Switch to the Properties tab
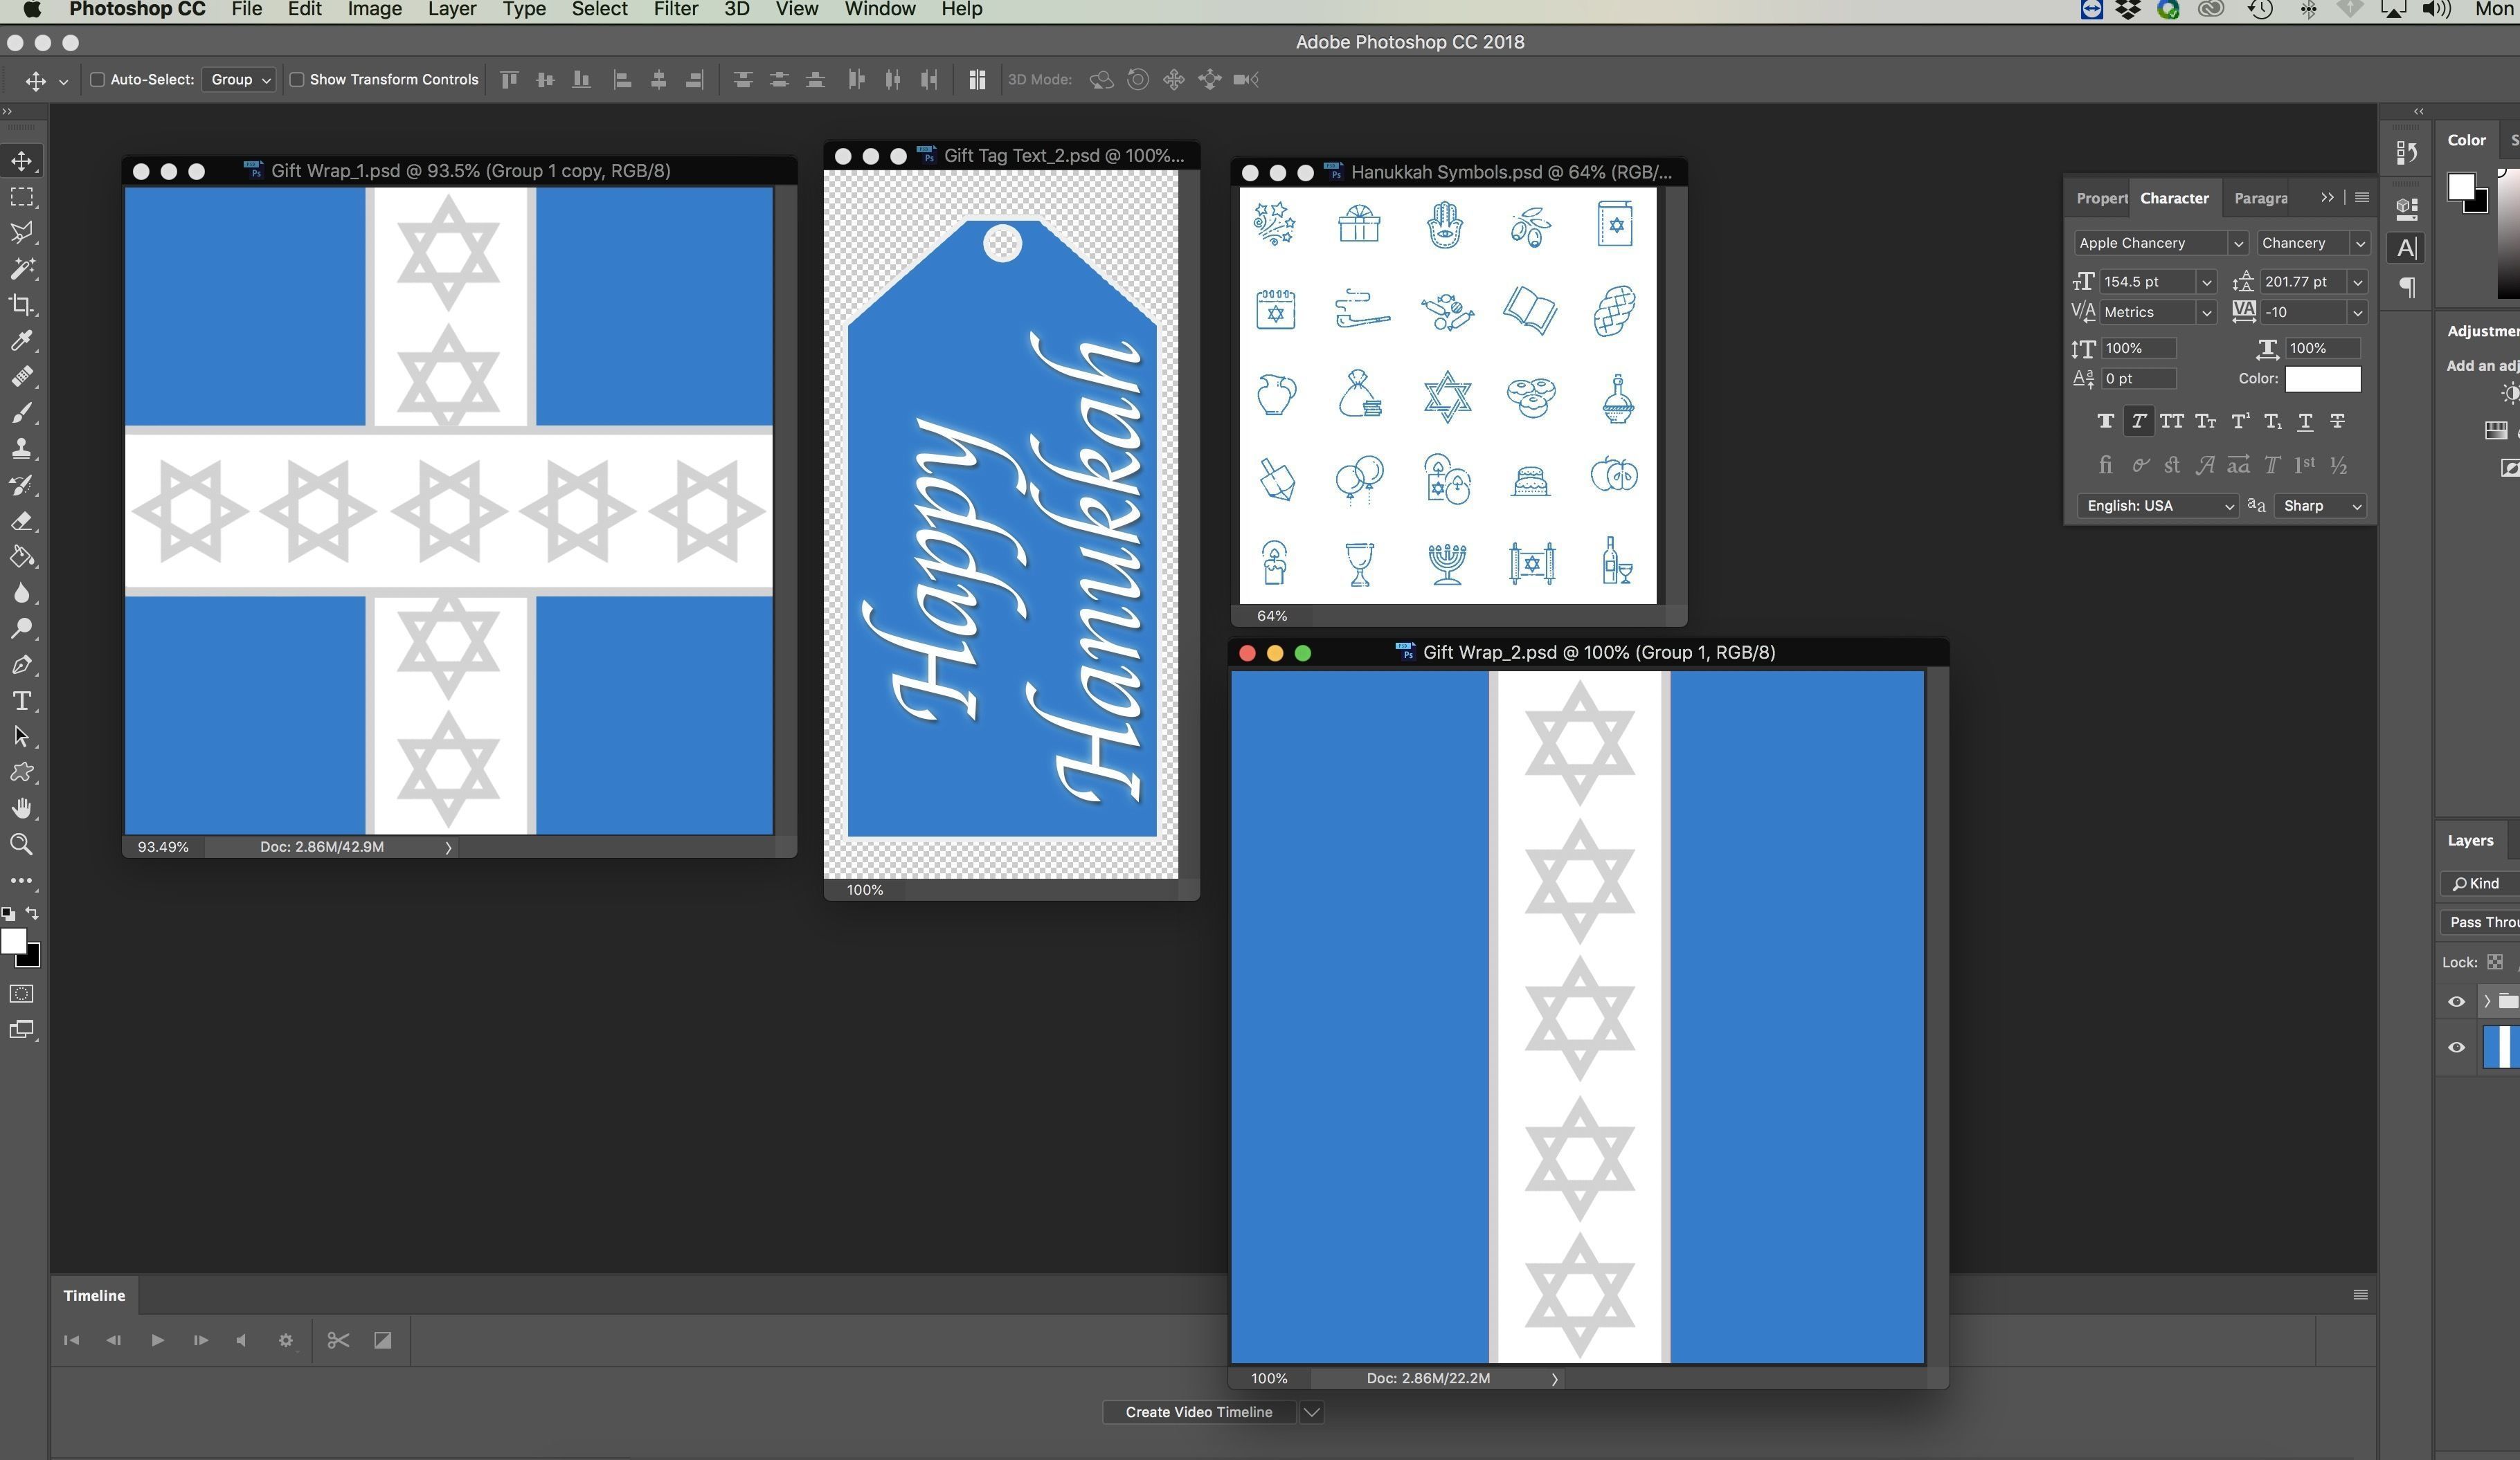 pyautogui.click(x=2101, y=198)
